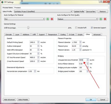
Task: Open the Select Profile dropdown
Action: click(43, 11)
